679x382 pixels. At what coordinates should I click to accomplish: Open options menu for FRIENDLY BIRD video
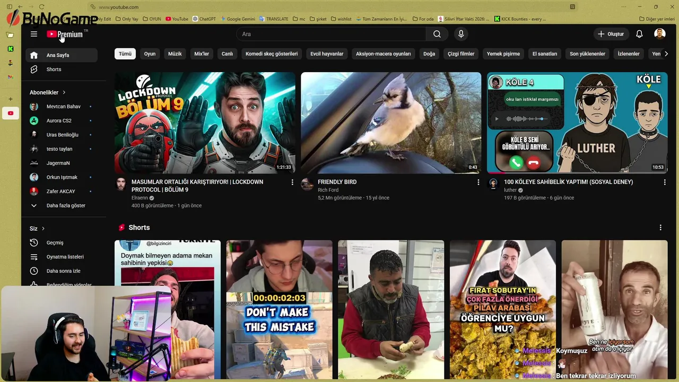click(478, 182)
